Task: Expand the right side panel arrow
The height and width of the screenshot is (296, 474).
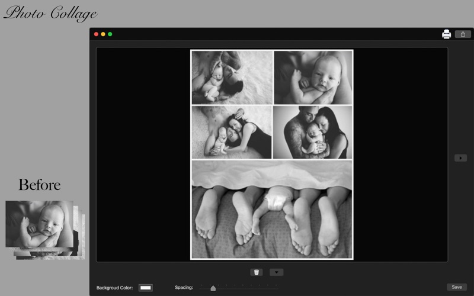Action: coord(460,157)
